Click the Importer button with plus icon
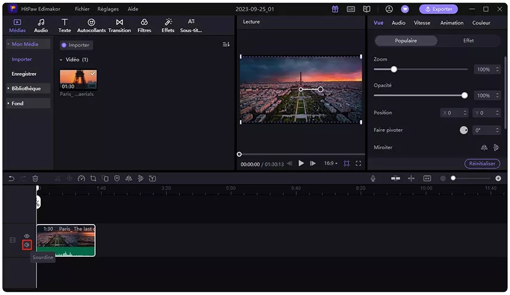Image resolution: width=510 pixels, height=295 pixels. [76, 45]
